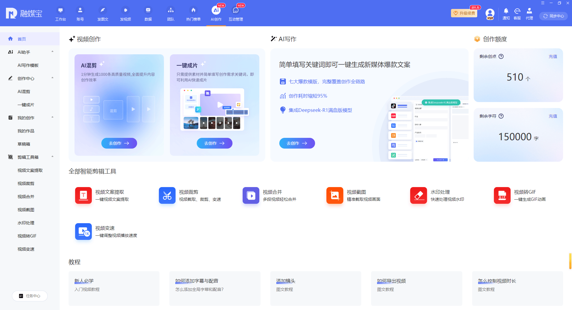Open 客服 customer service icon
This screenshot has width=572, height=310.
pyautogui.click(x=517, y=14)
